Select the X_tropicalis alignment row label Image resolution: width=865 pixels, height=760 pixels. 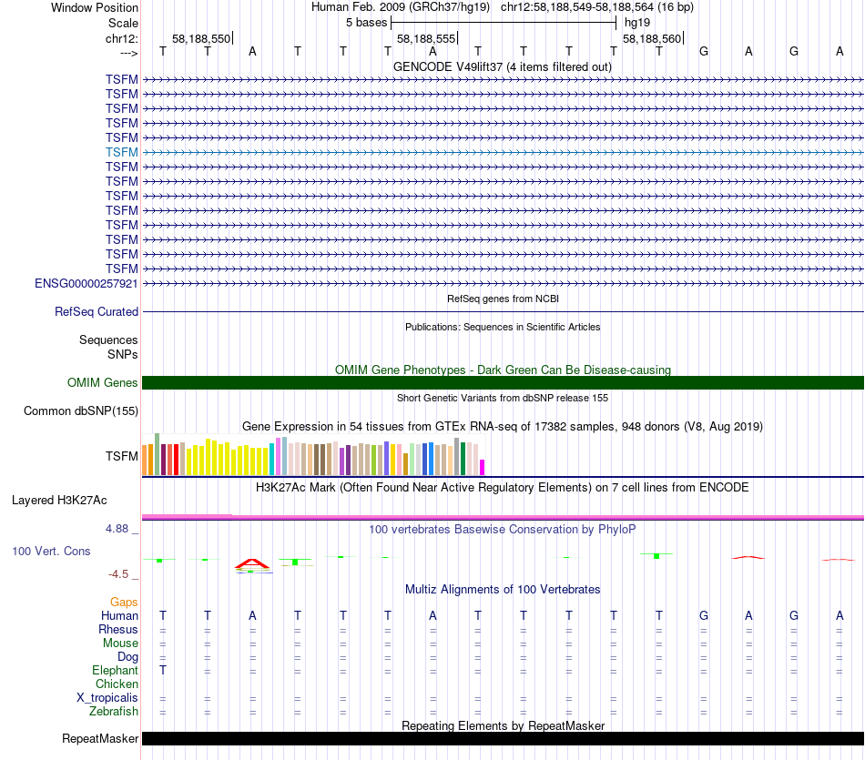point(107,698)
